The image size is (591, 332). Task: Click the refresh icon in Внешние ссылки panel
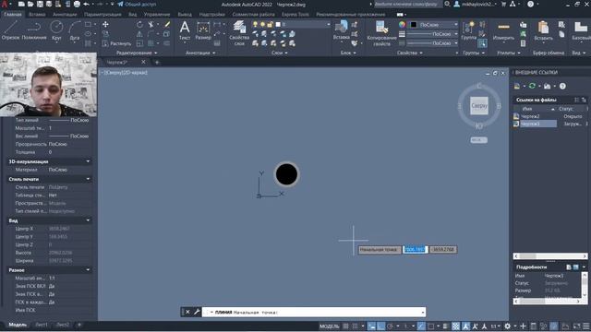coord(532,86)
